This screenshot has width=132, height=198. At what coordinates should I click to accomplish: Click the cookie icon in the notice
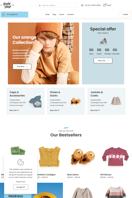(x=20, y=162)
